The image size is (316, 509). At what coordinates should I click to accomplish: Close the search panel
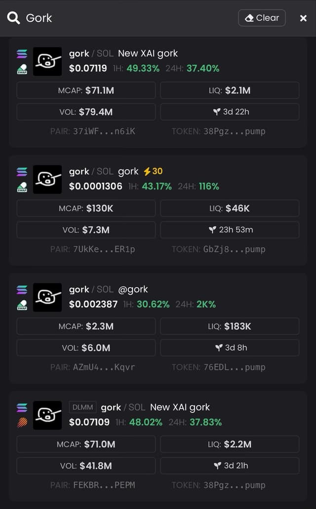(303, 18)
